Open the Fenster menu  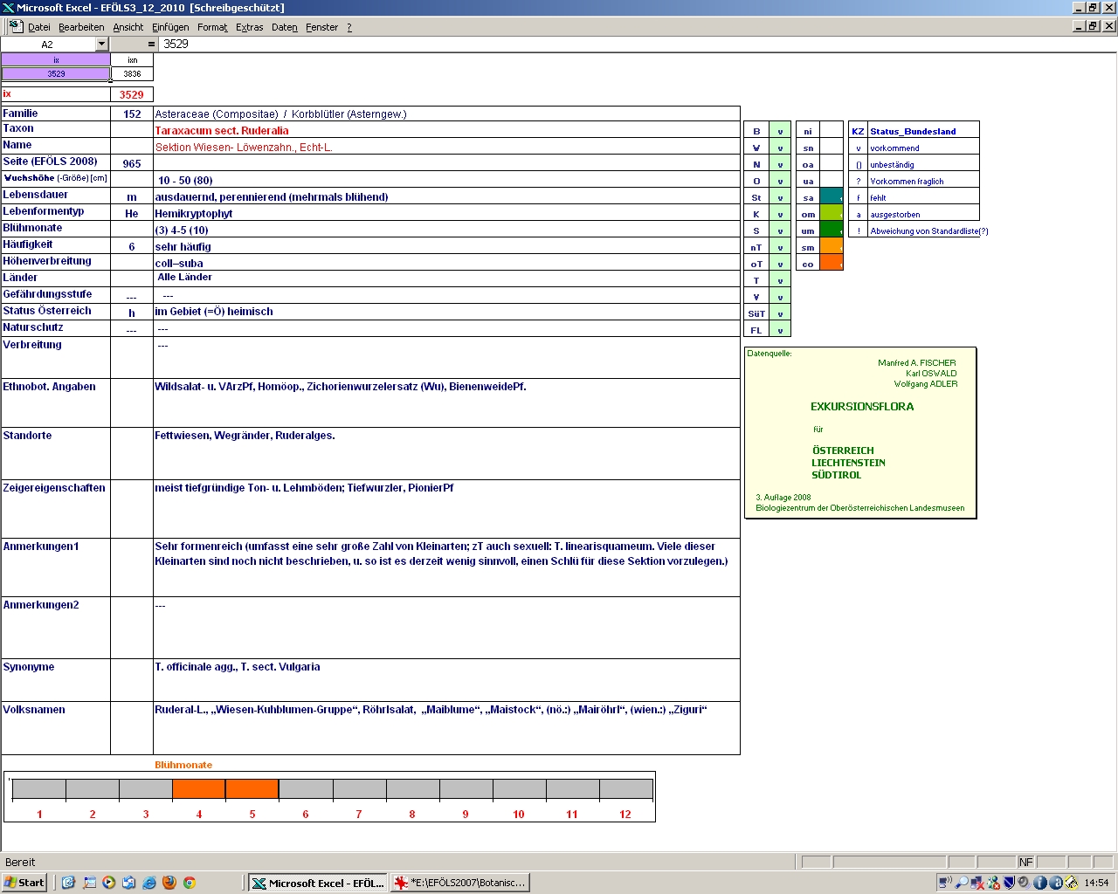point(321,27)
